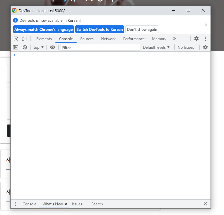Close the bottom drawer panel

click(x=205, y=204)
